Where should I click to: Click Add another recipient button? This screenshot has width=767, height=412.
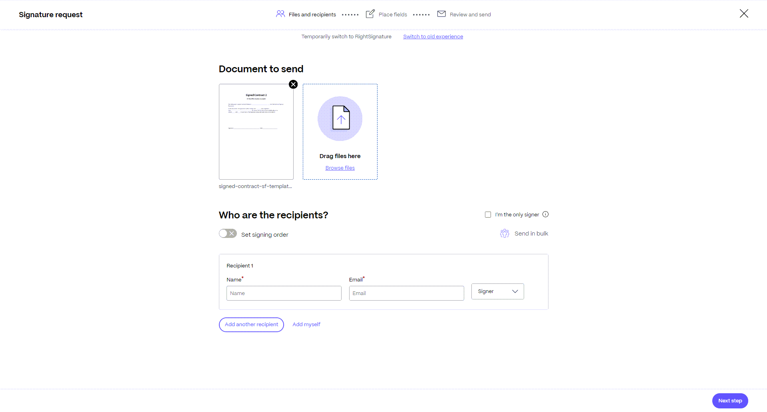click(251, 325)
